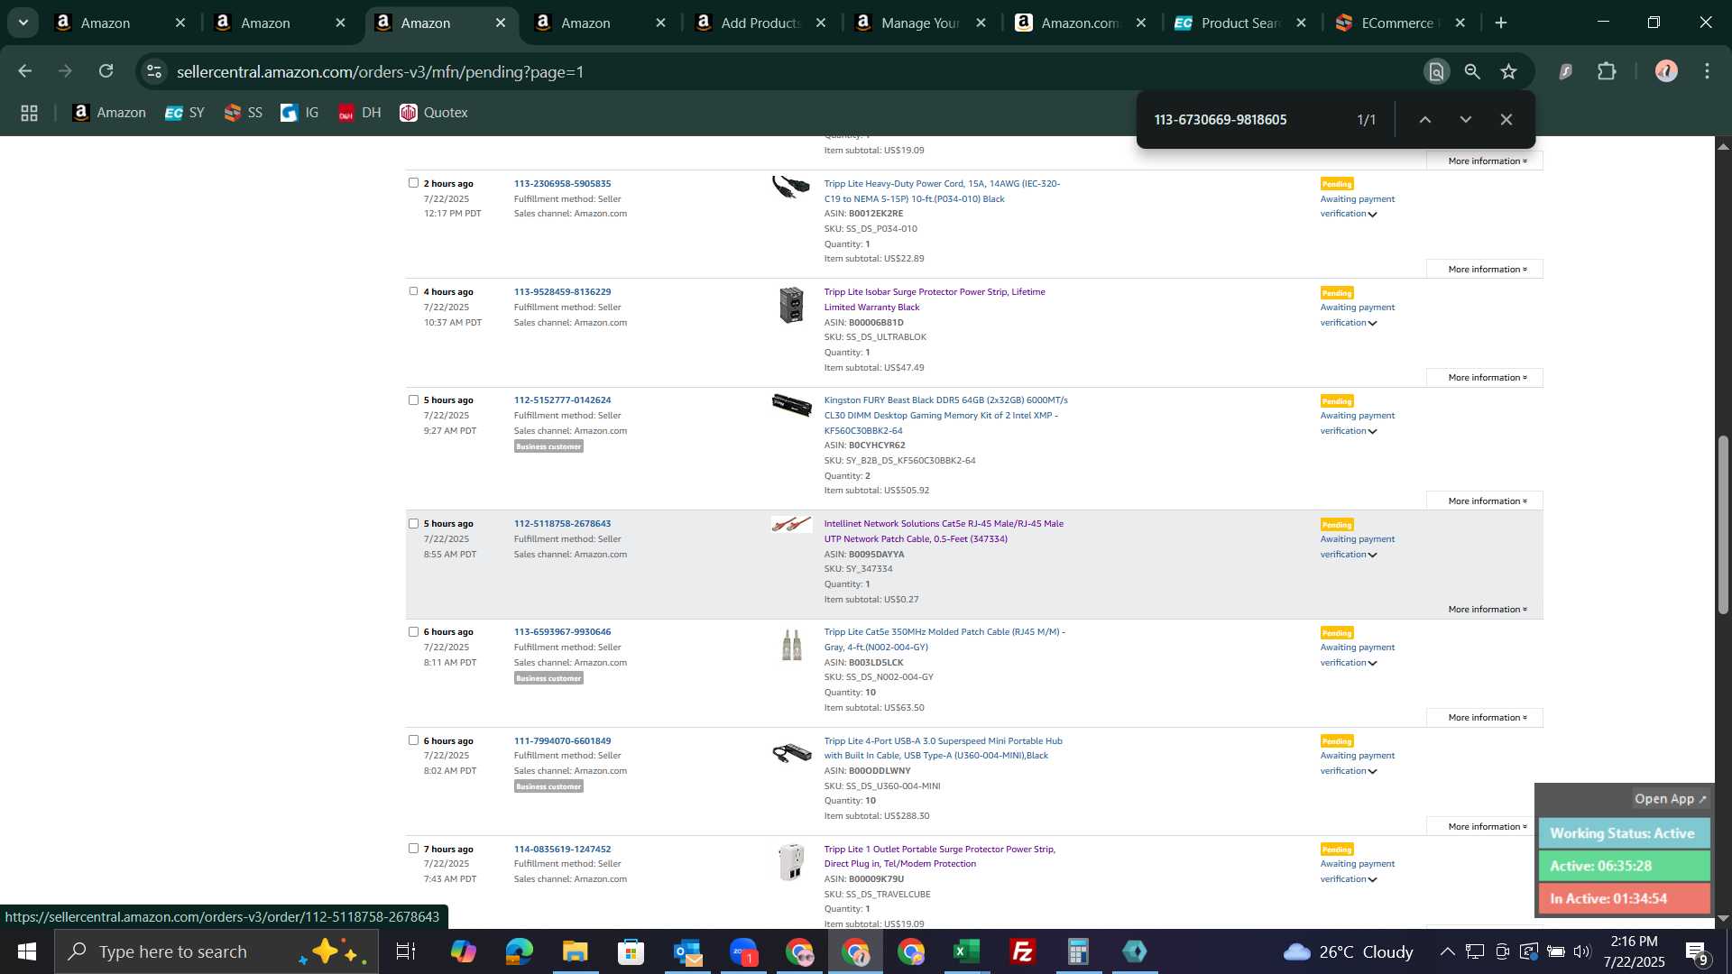Open File Explorer from taskbar
The width and height of the screenshot is (1732, 974).
[575, 951]
